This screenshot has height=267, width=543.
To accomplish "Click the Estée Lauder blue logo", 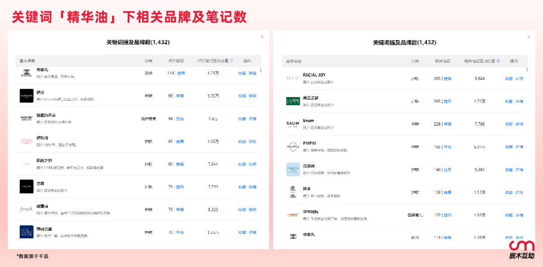I will (x=27, y=232).
